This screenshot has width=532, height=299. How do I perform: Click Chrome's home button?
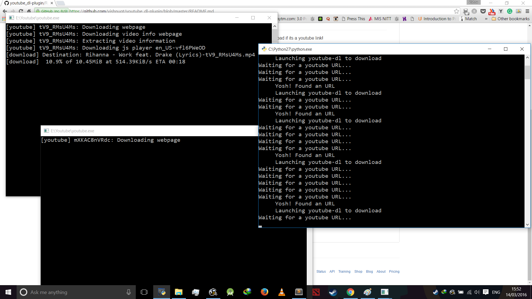(29, 11)
